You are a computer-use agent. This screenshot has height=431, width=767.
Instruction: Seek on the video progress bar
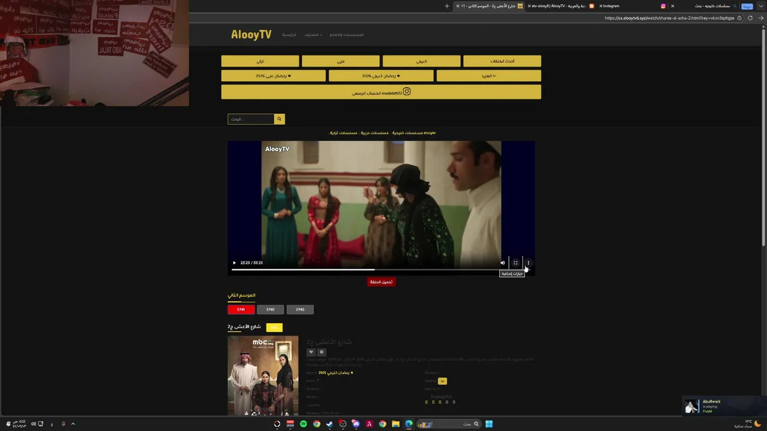tap(381, 270)
